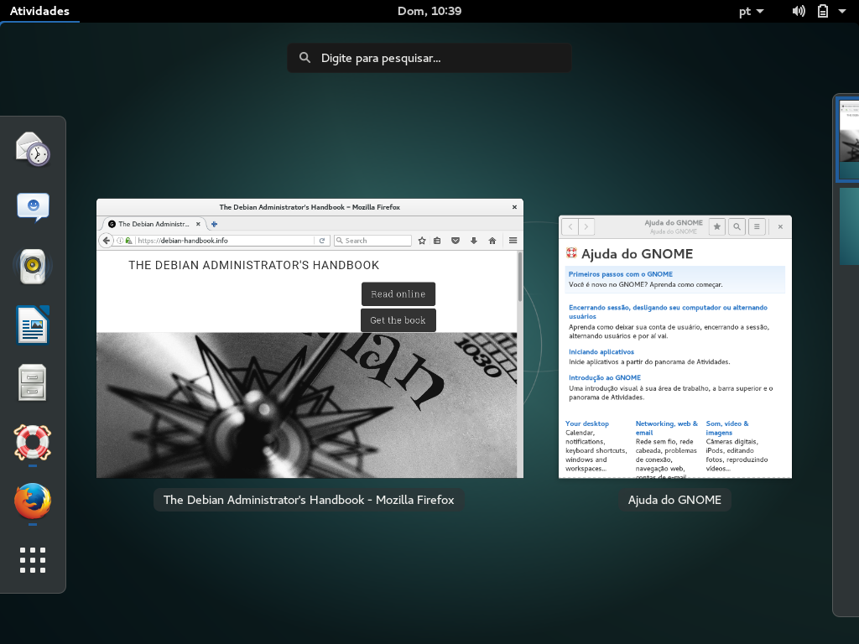859x644 pixels.
Task: Click the Help lifebuoy icon in dash
Action: [x=33, y=442]
